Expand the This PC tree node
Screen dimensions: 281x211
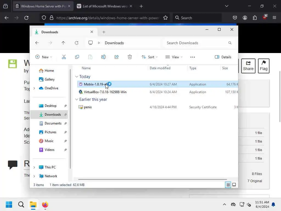coord(34,167)
